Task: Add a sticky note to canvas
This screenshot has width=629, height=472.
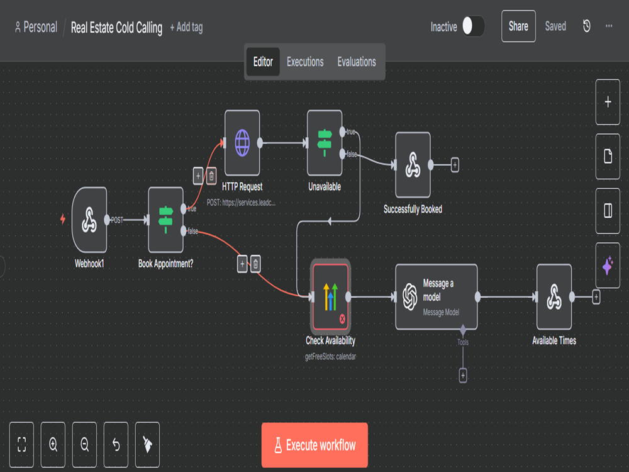Action: tap(608, 157)
